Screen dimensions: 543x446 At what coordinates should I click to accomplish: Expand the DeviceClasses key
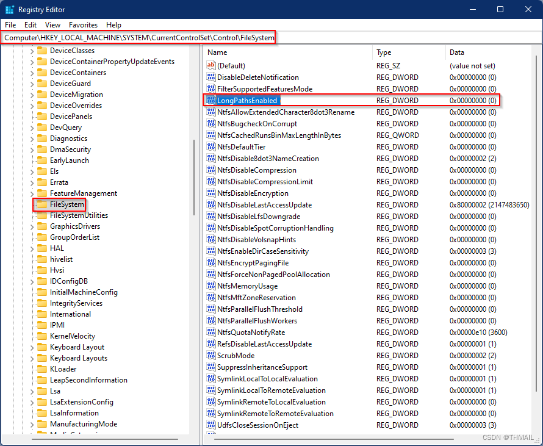(32, 51)
